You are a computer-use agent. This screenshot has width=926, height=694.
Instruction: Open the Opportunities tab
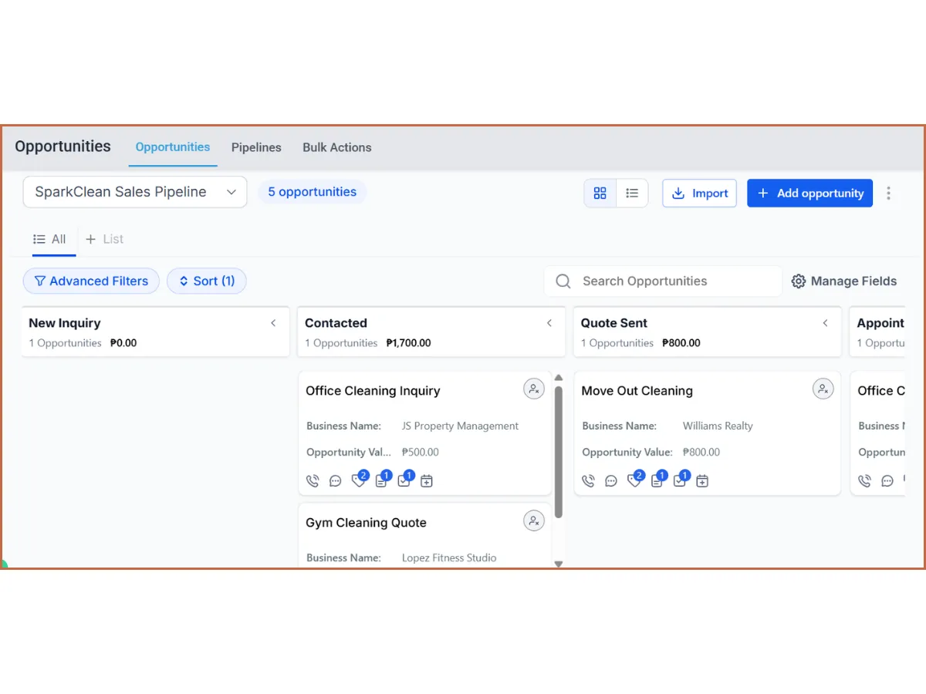pos(173,147)
